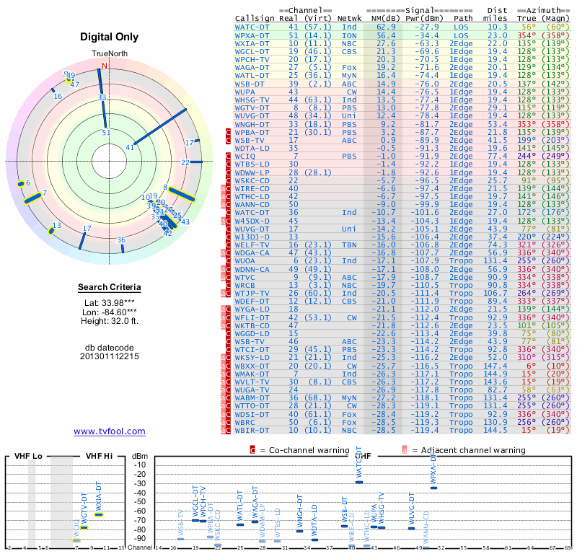This screenshot has width=577, height=554.
Task: Click the Digital Only heading
Action: point(110,37)
